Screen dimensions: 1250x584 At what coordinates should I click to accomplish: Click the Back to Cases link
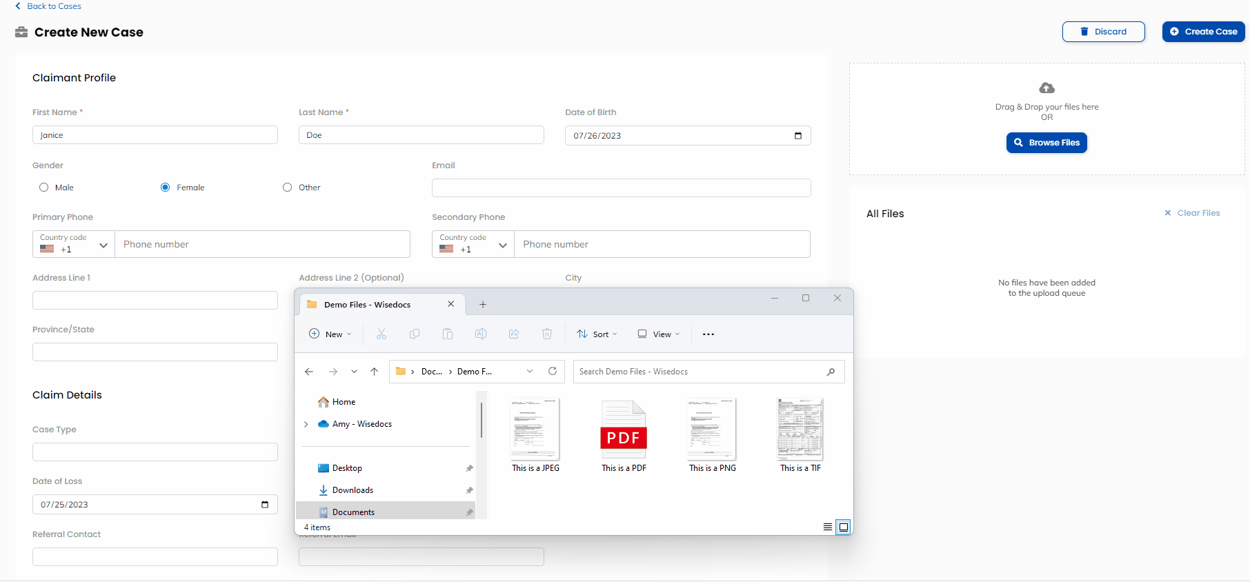[48, 6]
